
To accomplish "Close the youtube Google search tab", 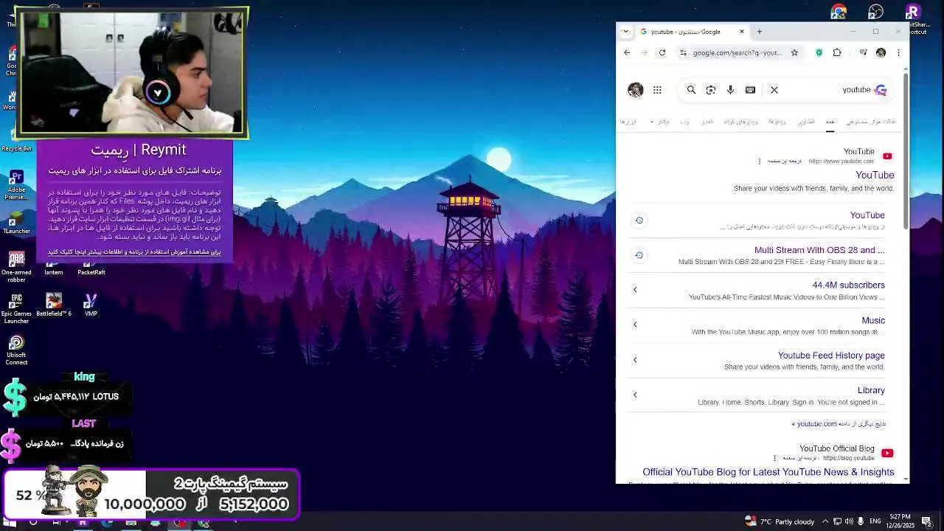I will tap(742, 32).
